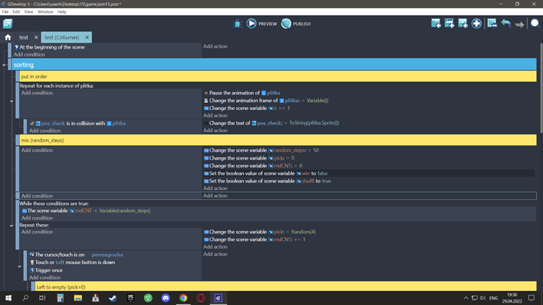543x305 pixels.
Task: Close the test scene tab
Action: coord(36,37)
